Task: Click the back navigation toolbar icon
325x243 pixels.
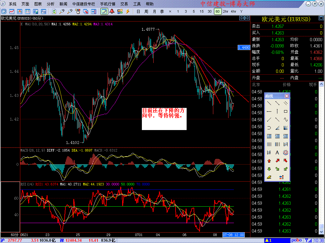Action: click(4, 11)
